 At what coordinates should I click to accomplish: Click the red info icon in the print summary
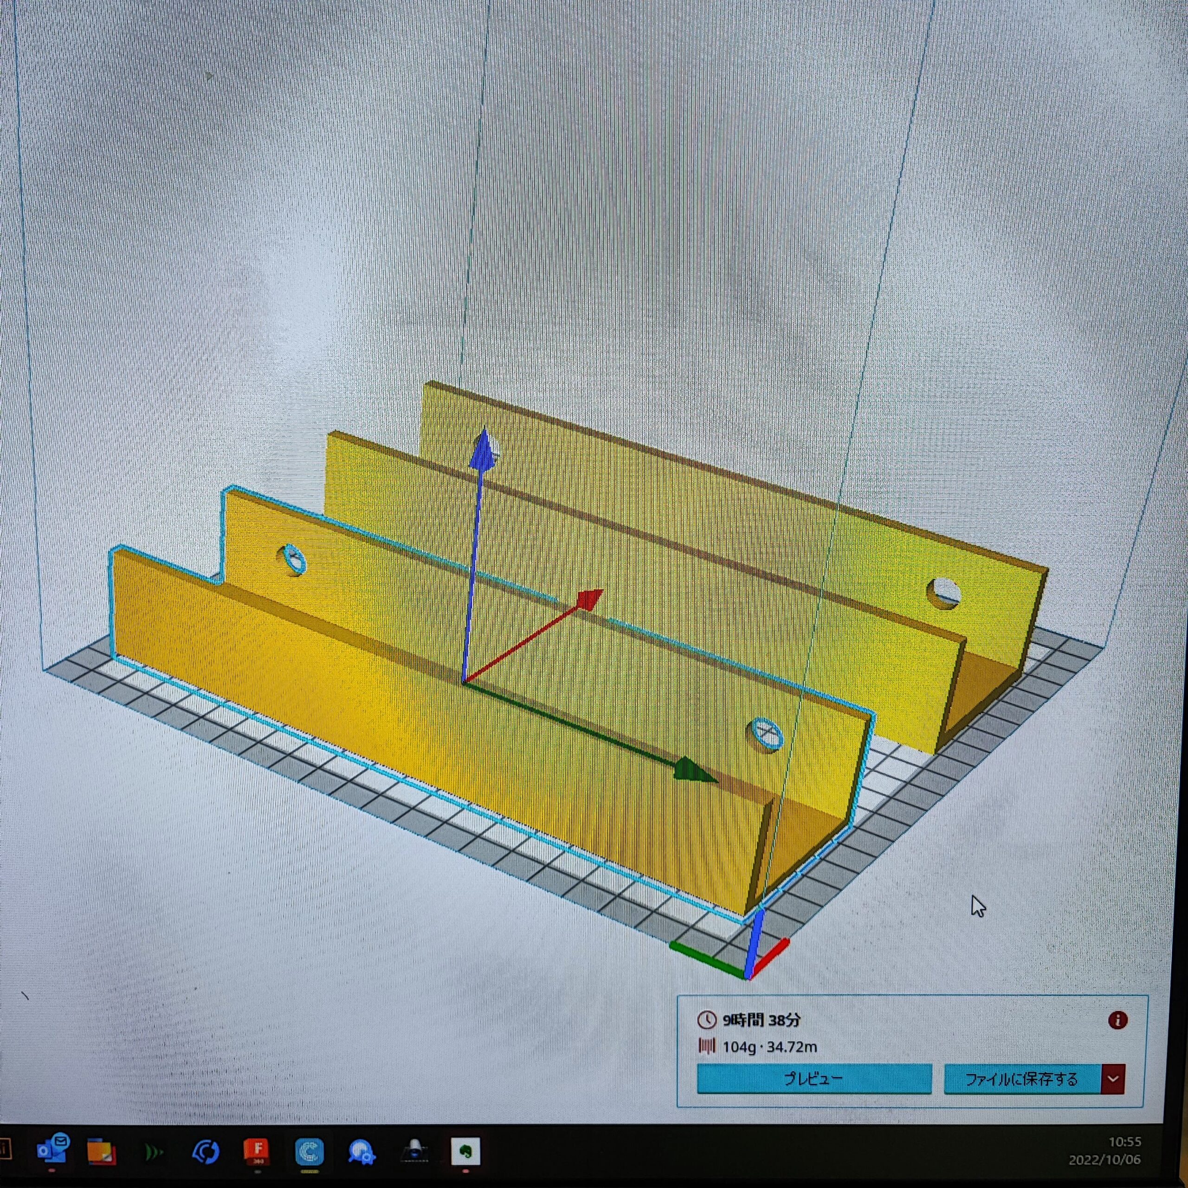coord(1117,1021)
